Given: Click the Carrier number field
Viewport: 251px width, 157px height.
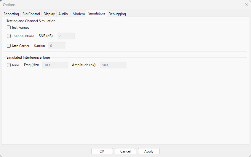Looking at the screenshot, I should (57, 46).
